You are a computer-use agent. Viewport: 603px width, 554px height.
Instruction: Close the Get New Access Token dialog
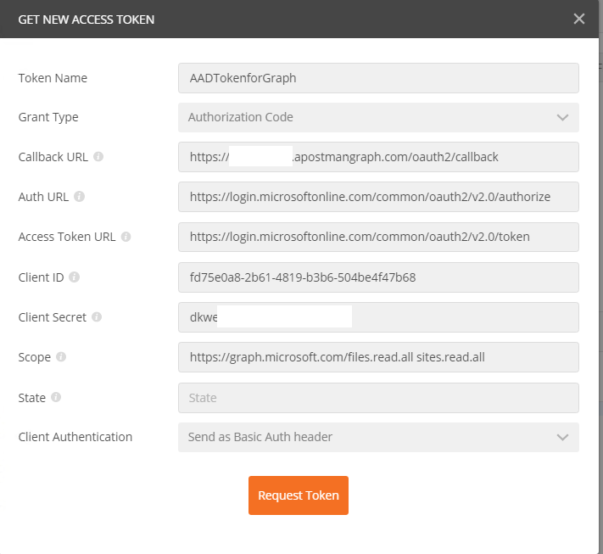pyautogui.click(x=579, y=19)
